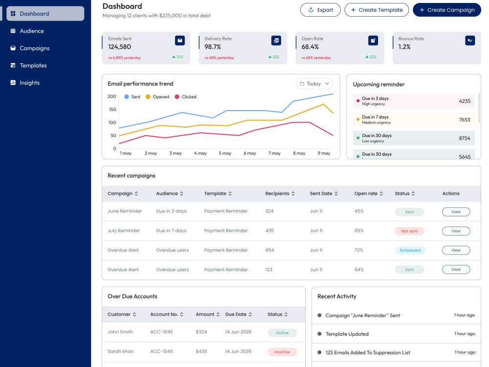The image size is (489, 367).
Task: Click the calendar icon beside Today
Action: click(x=302, y=84)
